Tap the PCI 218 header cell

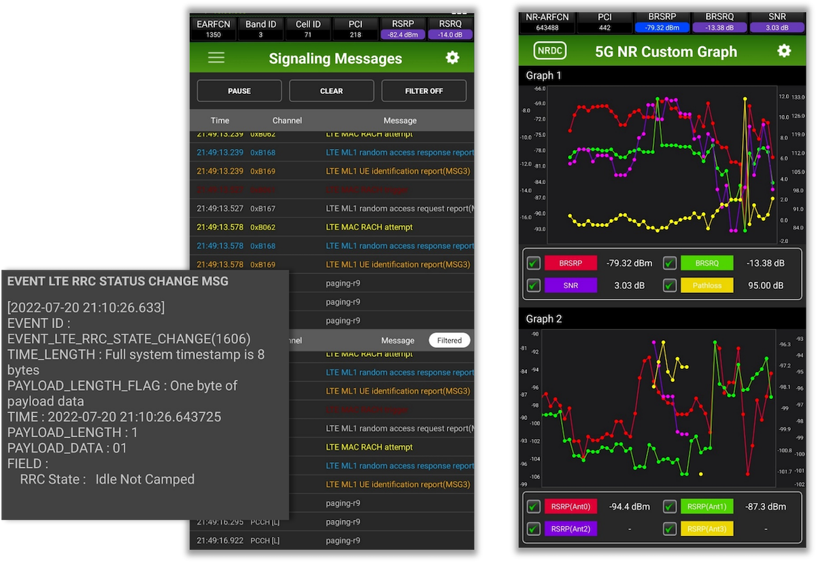tap(356, 29)
